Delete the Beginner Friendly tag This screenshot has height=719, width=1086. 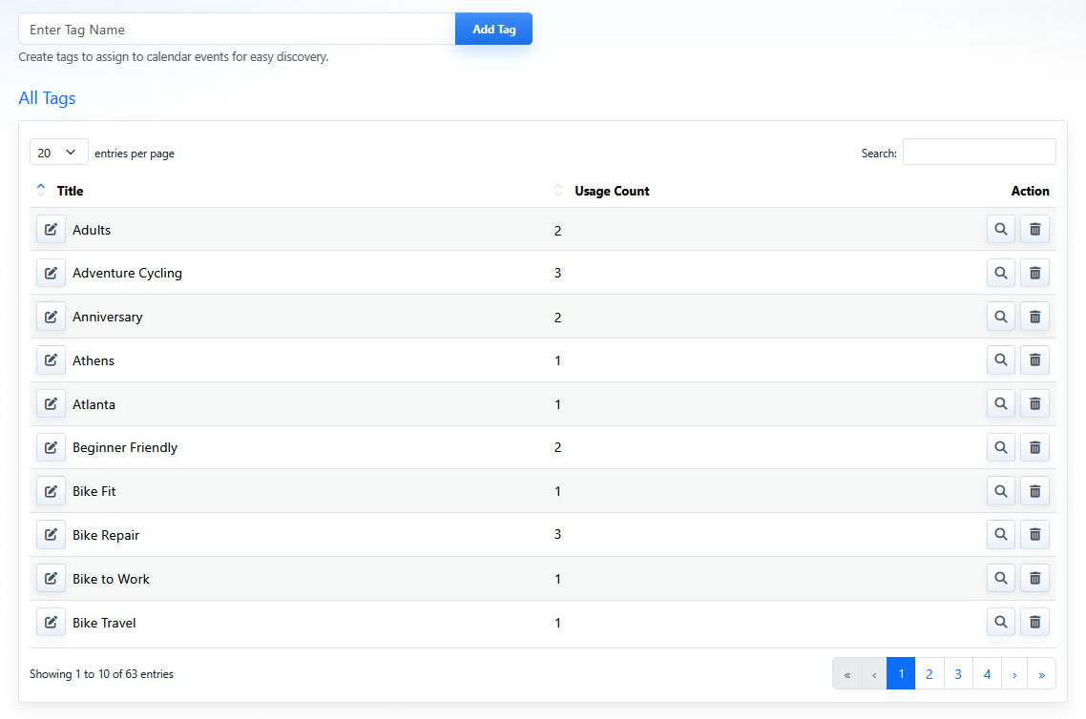[1034, 447]
